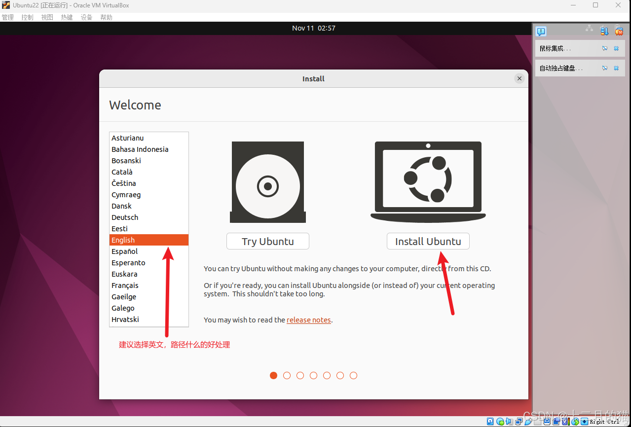
Task: Click the audio speaker status icon
Action: pyautogui.click(x=509, y=422)
